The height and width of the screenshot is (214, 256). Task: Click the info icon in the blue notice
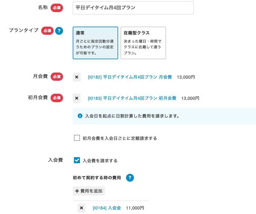click(80, 116)
